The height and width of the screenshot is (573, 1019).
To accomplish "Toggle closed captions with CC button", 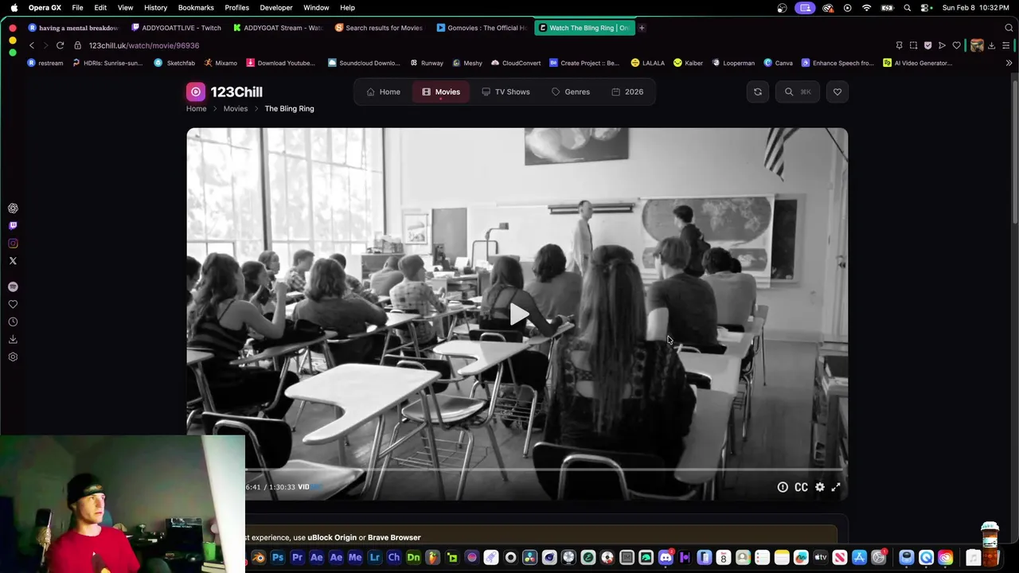I will coord(801,487).
